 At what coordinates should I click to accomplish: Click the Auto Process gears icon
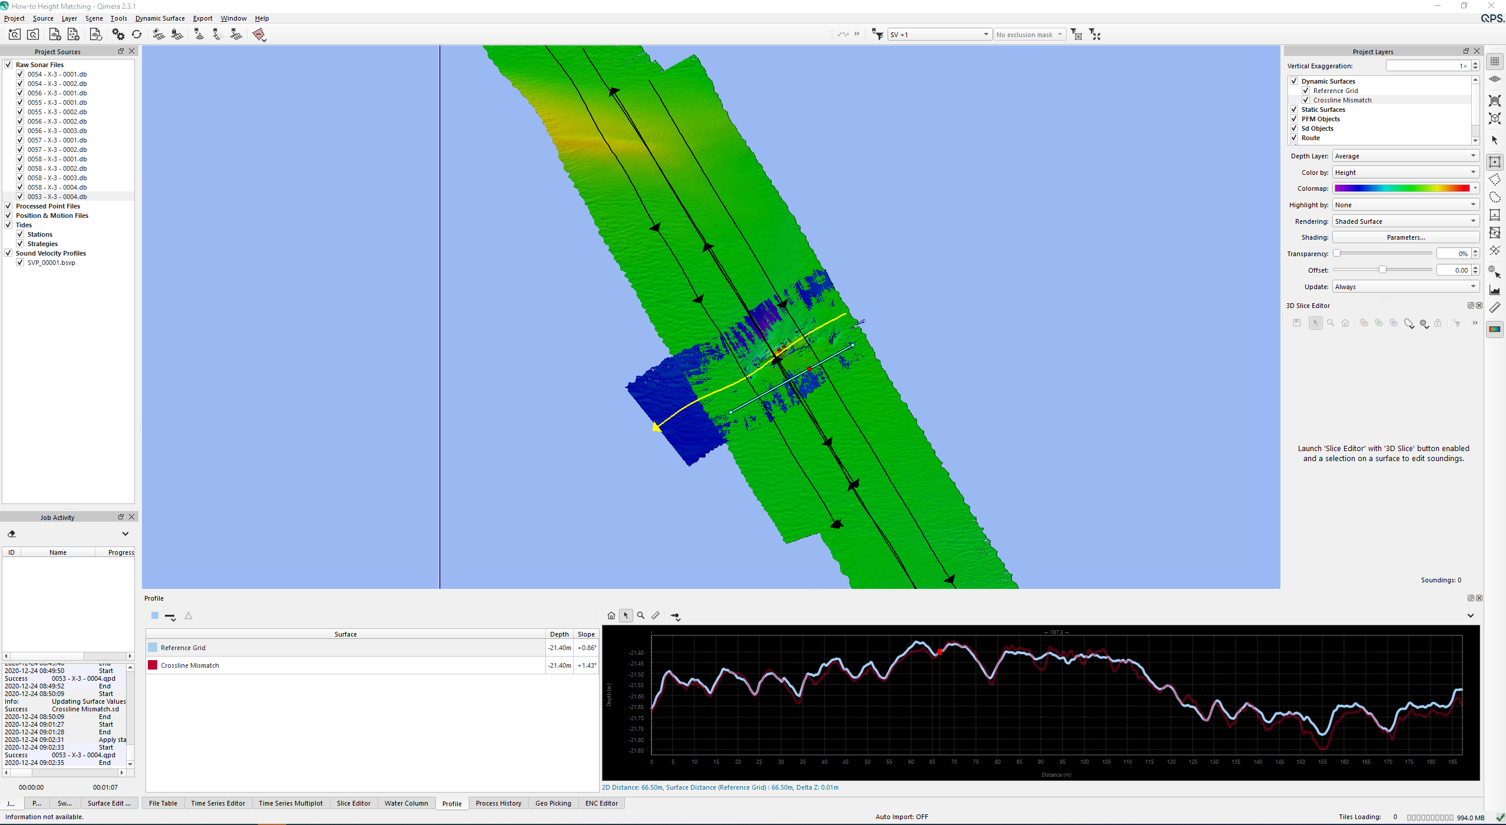[x=118, y=35]
